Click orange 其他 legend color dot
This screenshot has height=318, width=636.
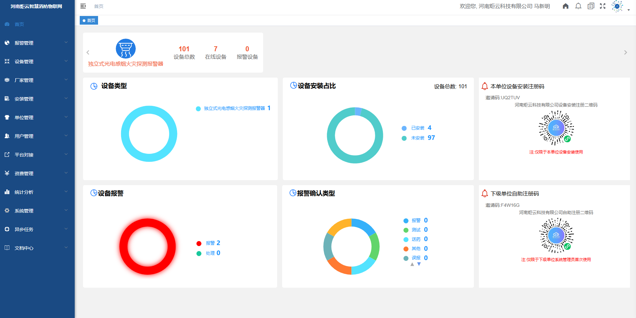[406, 249]
